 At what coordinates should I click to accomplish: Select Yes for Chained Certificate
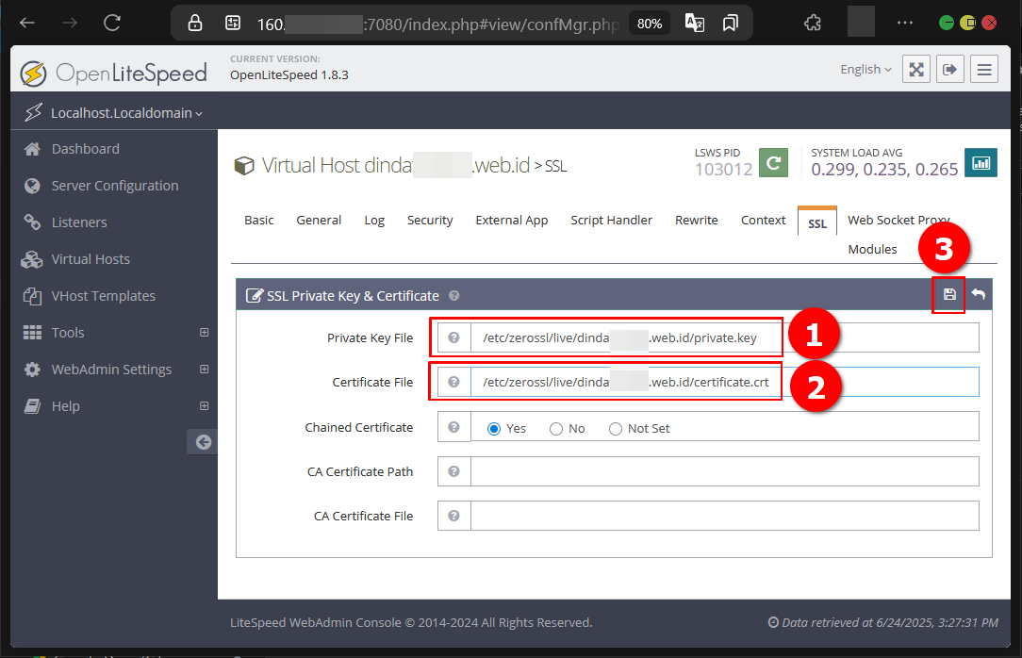(494, 429)
